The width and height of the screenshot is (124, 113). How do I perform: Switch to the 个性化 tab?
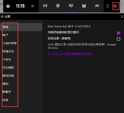[21, 59]
